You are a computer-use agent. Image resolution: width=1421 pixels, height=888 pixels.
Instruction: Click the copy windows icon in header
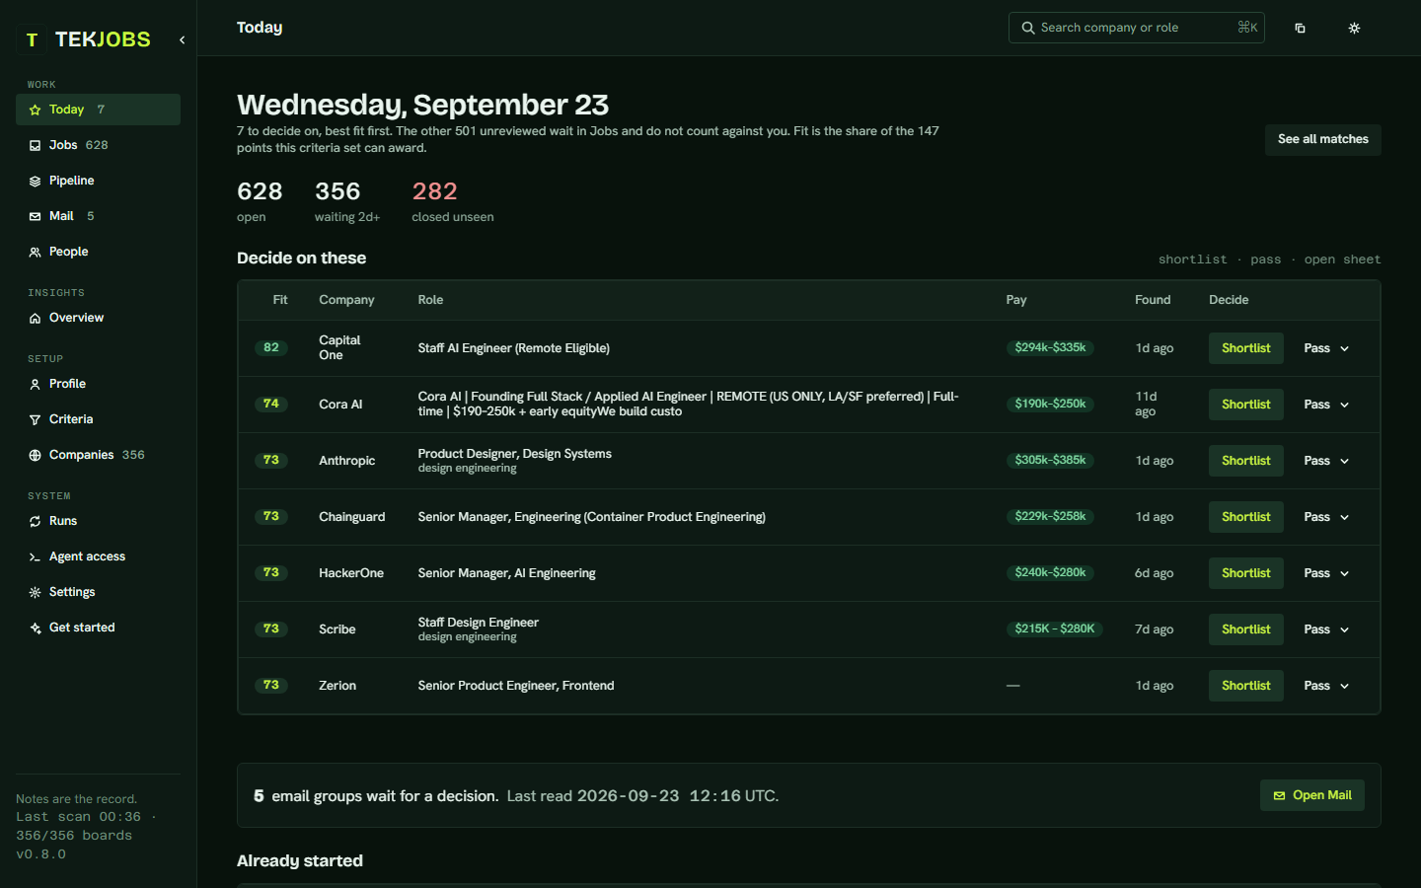(x=1300, y=28)
